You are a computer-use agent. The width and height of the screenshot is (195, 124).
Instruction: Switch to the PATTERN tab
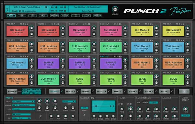click(54, 16)
